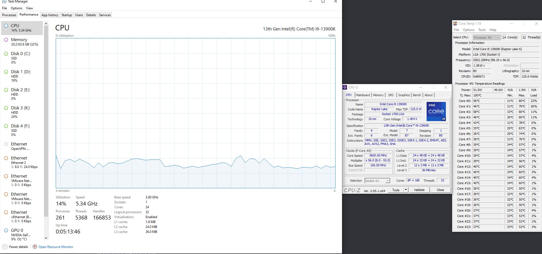The image size is (542, 254).
Task: Click the Tj. Max 100°C field
Action: tap(488, 95)
